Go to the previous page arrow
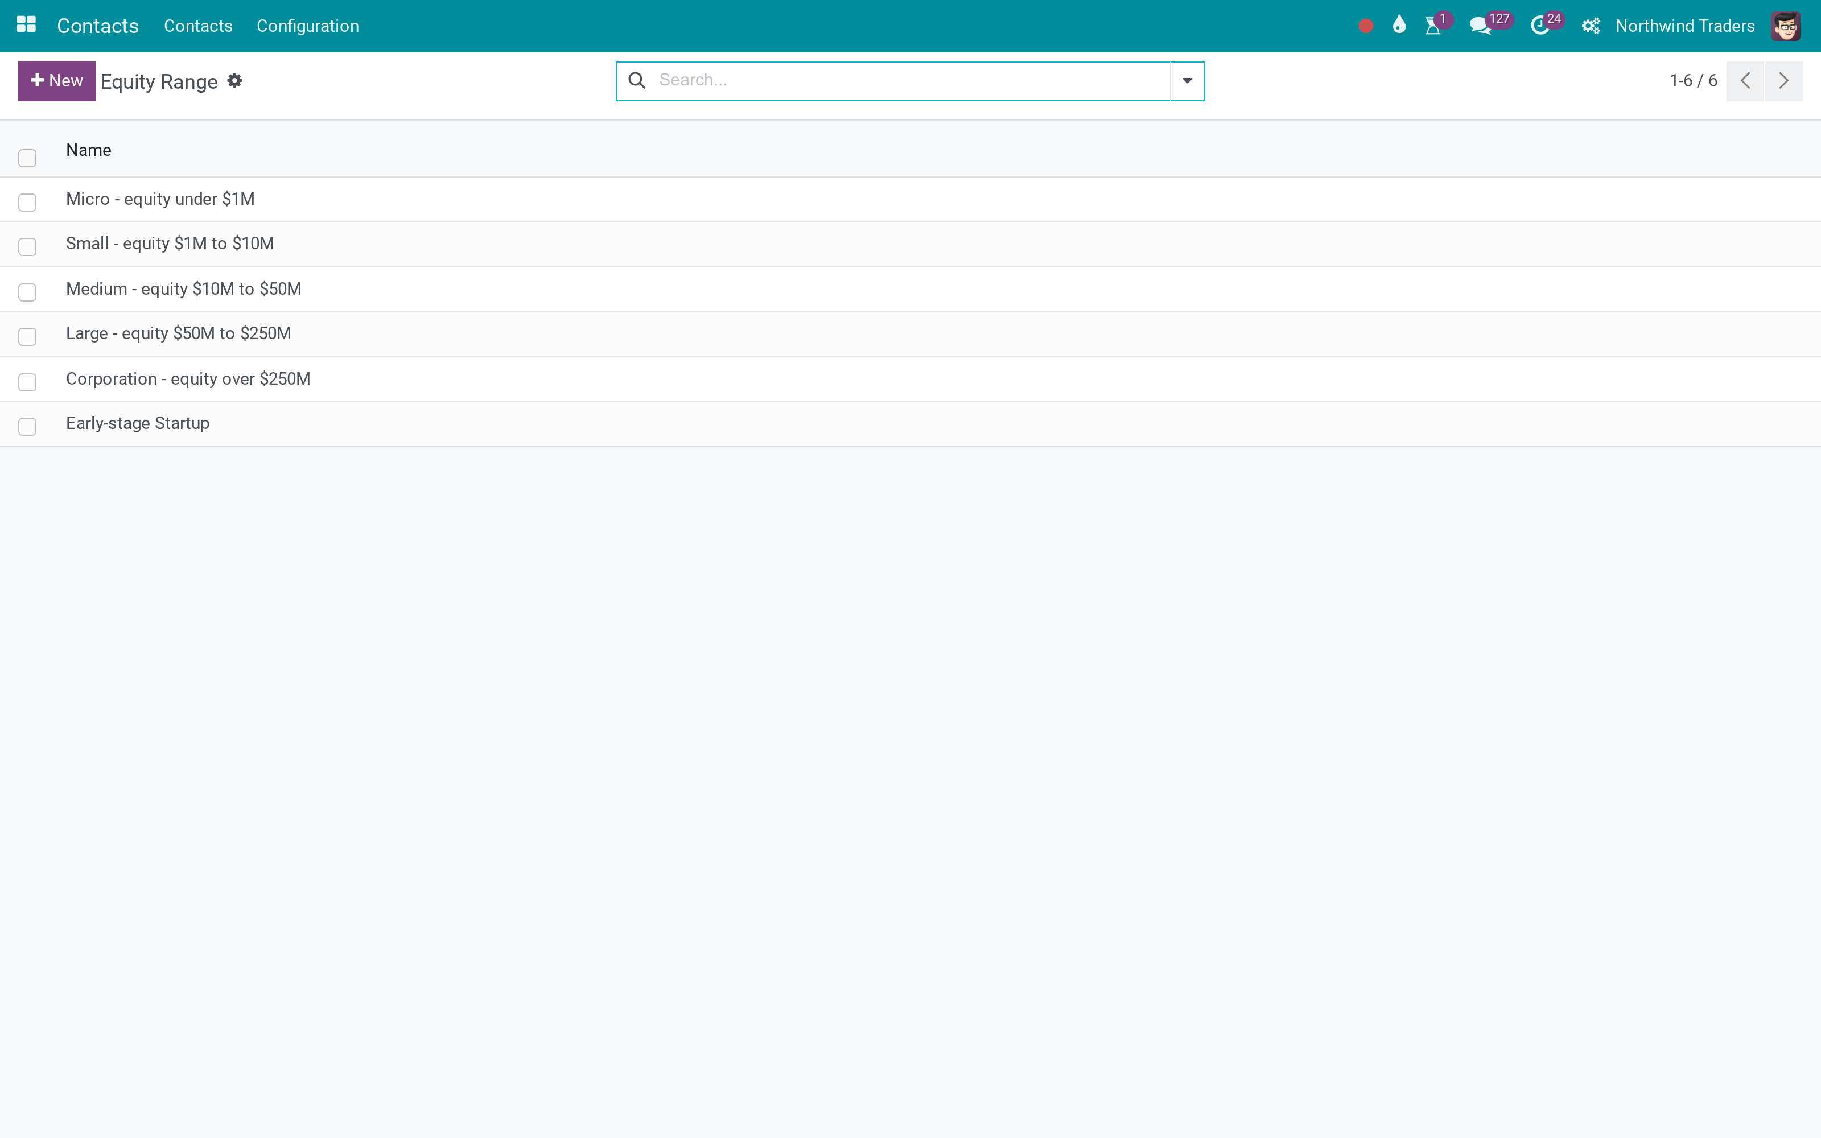The width and height of the screenshot is (1821, 1138). click(1745, 81)
